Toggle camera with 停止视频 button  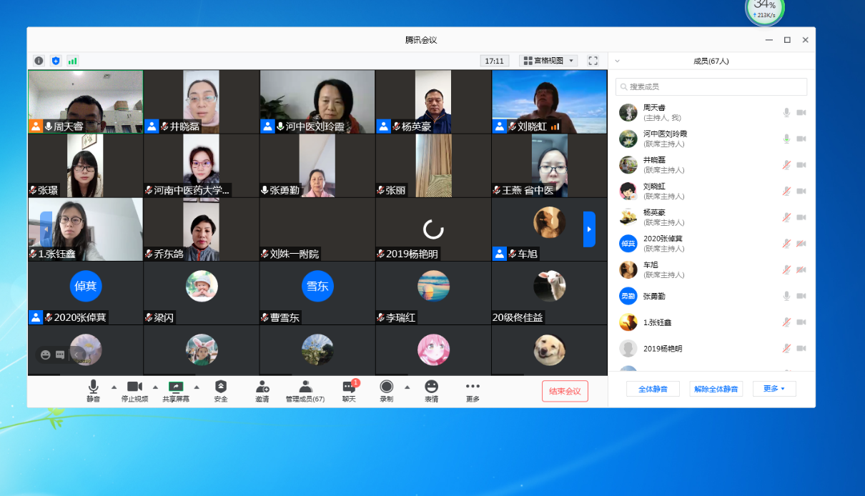[x=134, y=387]
